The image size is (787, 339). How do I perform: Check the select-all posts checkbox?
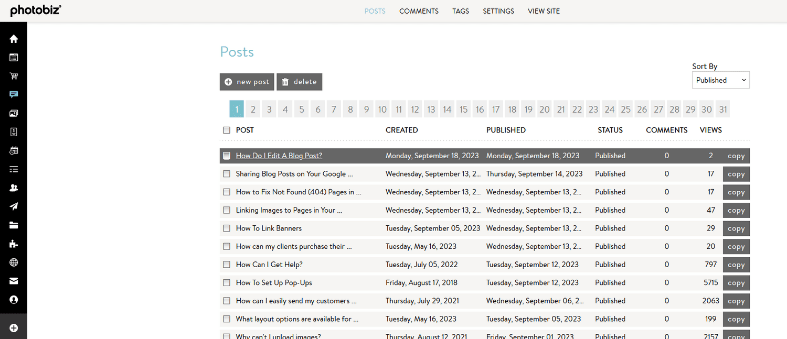tap(227, 130)
